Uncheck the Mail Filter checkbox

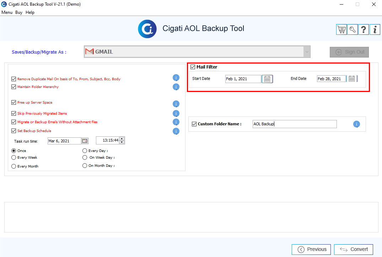[x=193, y=67]
